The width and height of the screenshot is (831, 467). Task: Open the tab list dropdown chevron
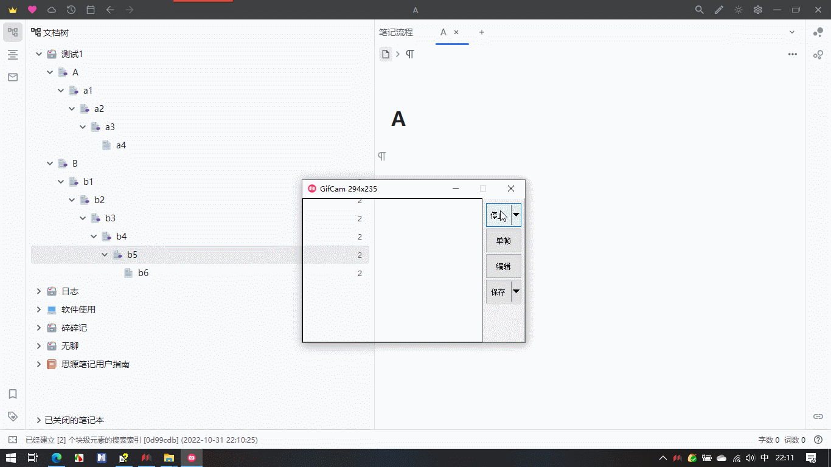coord(792,32)
